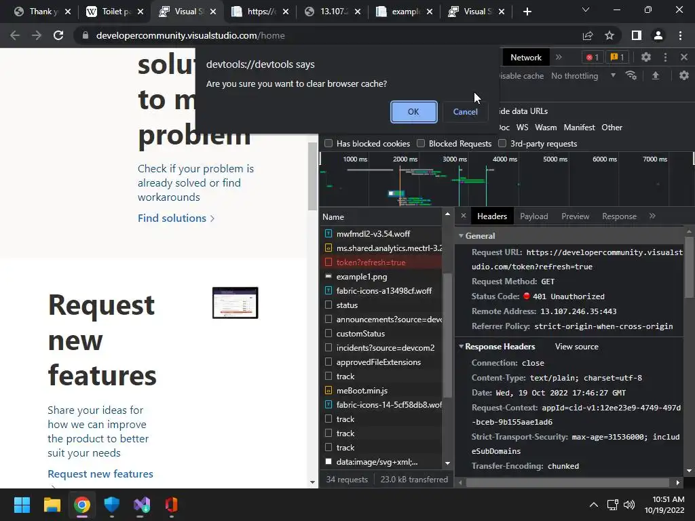Toggle the browser side panel icon
This screenshot has width=695, height=521.
tap(637, 35)
